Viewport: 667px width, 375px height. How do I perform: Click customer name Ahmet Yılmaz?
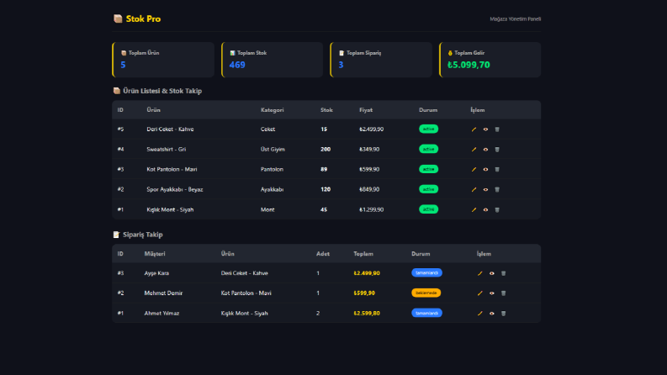[161, 314]
